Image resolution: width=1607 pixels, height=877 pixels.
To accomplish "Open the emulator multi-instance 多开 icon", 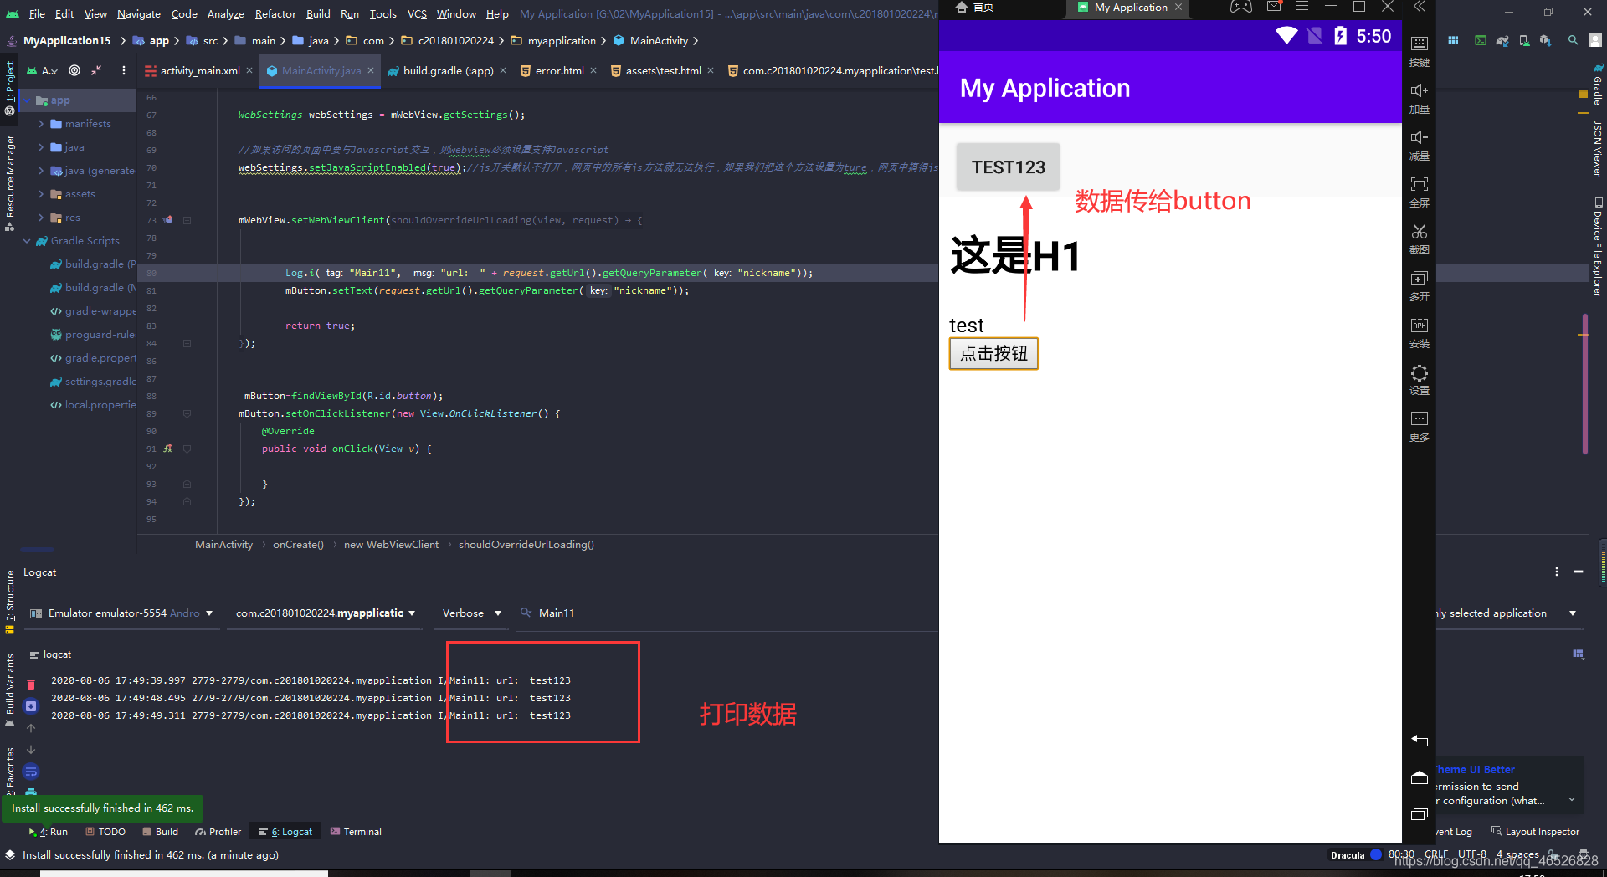I will 1420,285.
